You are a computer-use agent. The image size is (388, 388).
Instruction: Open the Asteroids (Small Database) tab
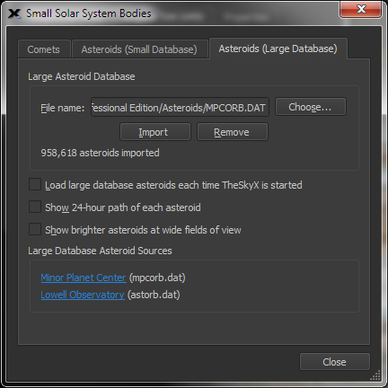click(x=140, y=49)
